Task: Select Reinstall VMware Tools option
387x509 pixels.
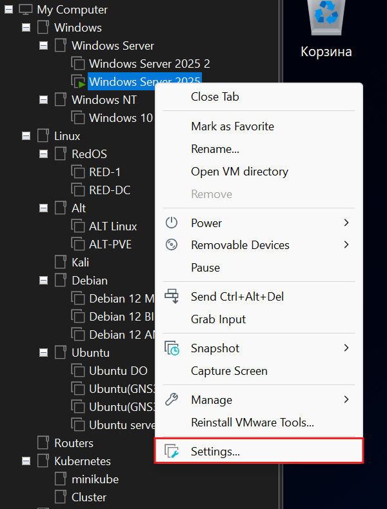Action: click(x=252, y=423)
